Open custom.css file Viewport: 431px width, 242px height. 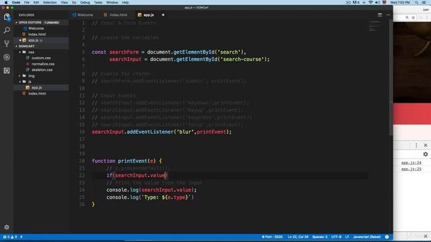point(41,58)
